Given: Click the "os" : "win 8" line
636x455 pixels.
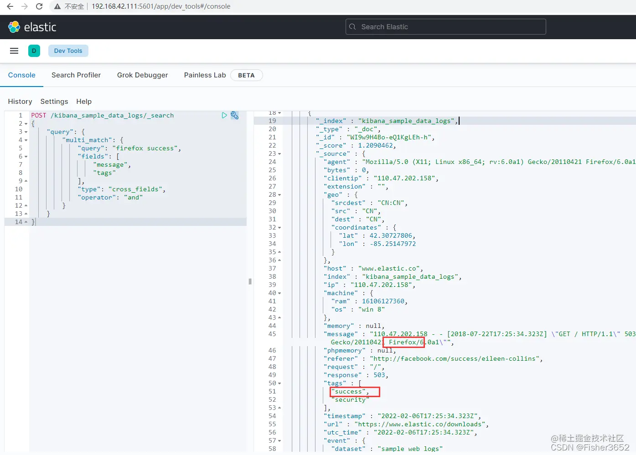Looking at the screenshot, I should [358, 310].
